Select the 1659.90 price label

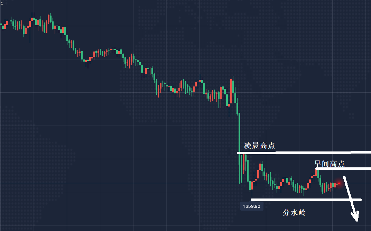point(252,206)
